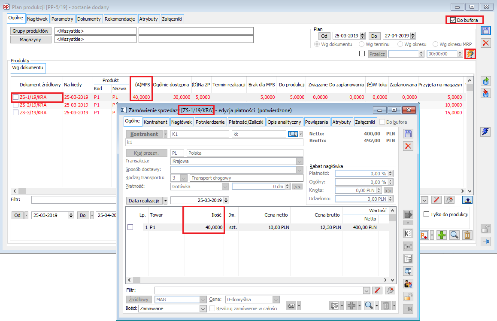Cancel production plan with red X icon
The width and height of the screenshot is (497, 321).
(x=485, y=43)
